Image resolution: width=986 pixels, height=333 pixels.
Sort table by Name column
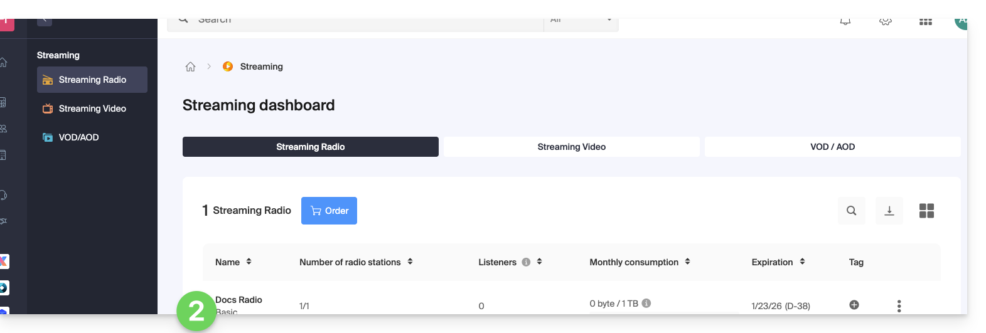tap(249, 262)
